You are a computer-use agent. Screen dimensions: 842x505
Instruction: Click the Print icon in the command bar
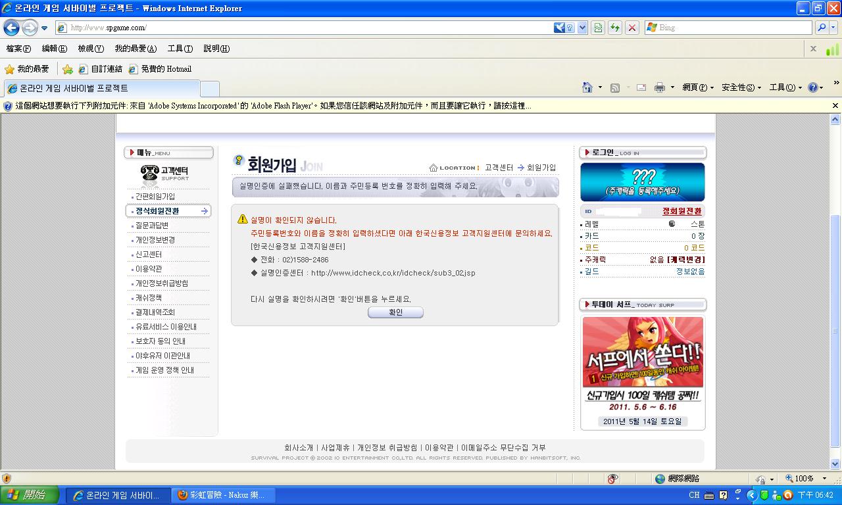[x=660, y=87]
